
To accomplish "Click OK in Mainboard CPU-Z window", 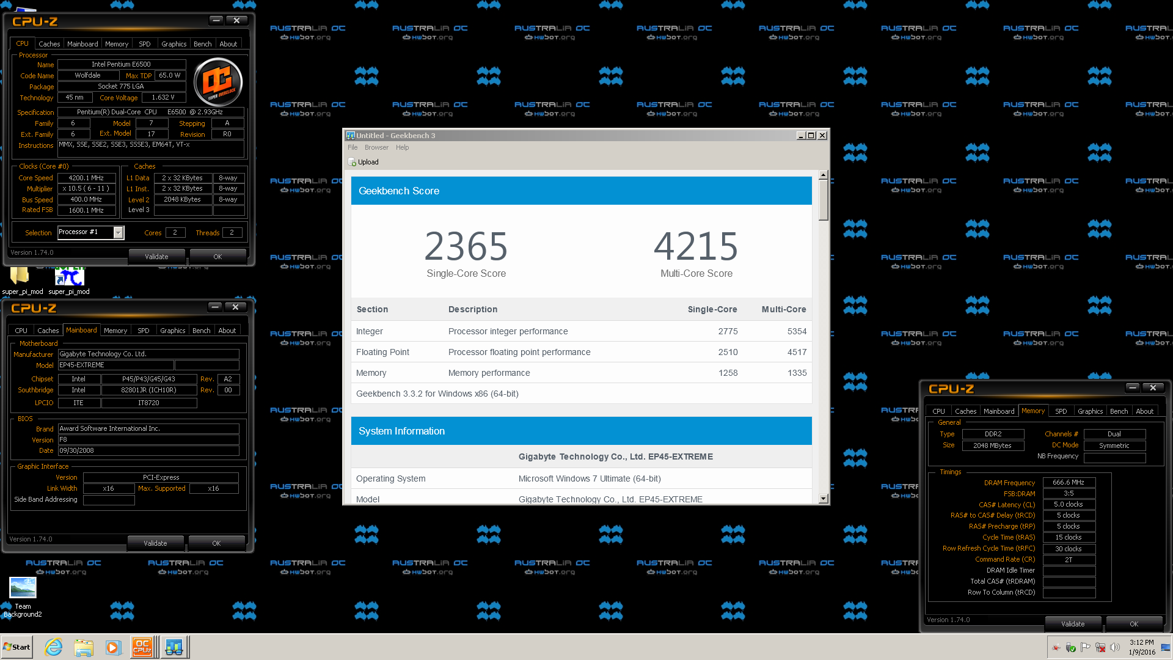I will pyautogui.click(x=216, y=543).
